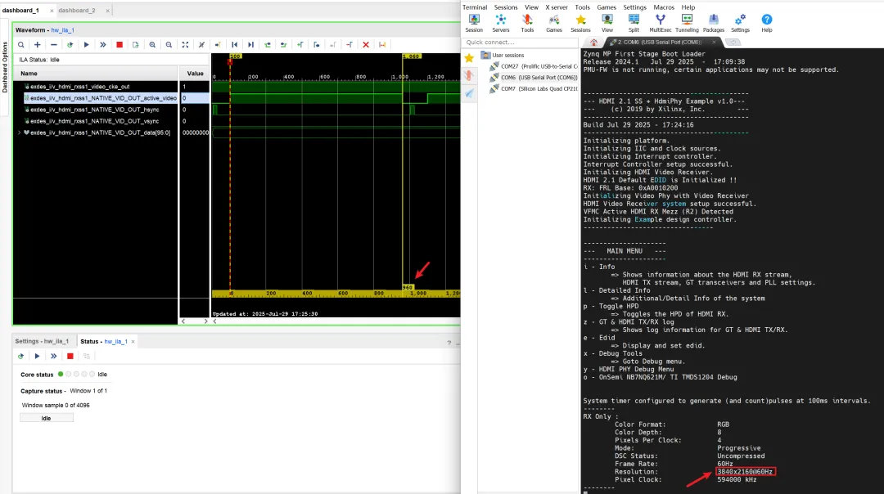Zoom out on the waveform

click(x=169, y=44)
